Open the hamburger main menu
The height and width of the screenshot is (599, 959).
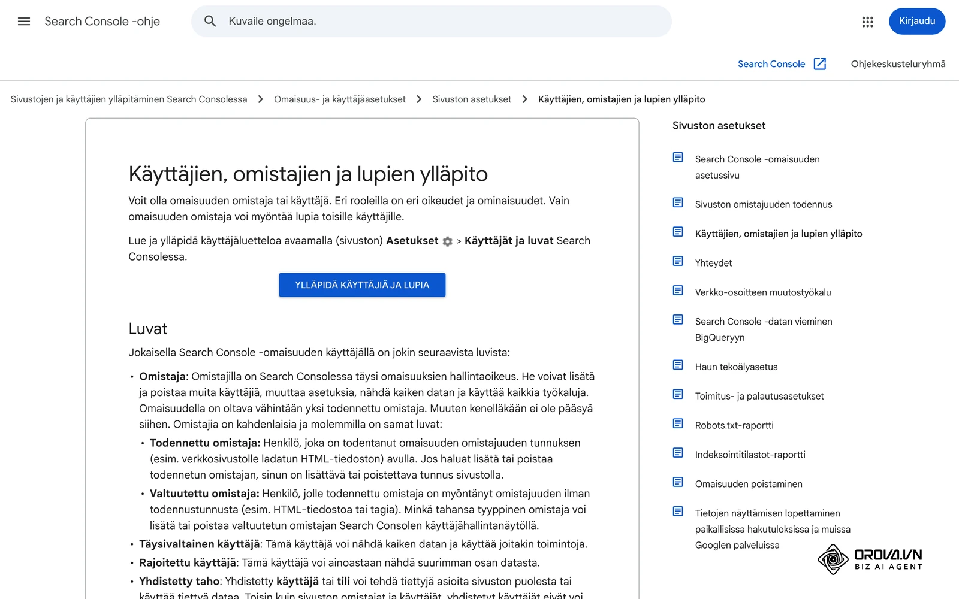click(24, 22)
